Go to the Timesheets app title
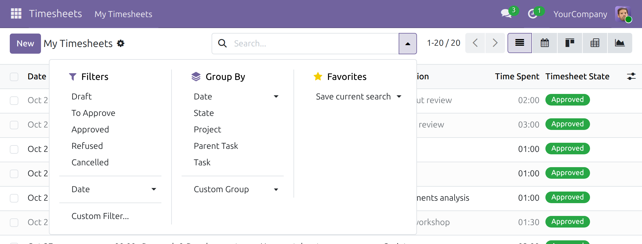642x244 pixels. pos(55,14)
